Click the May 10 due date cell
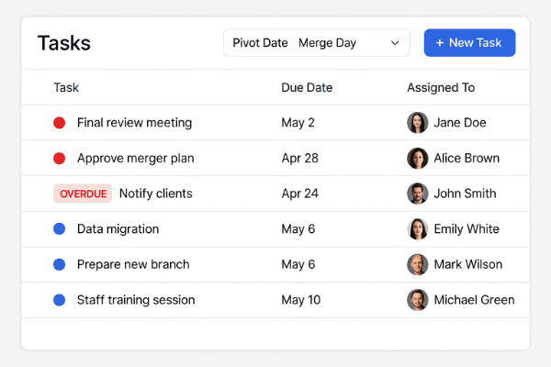 click(301, 300)
